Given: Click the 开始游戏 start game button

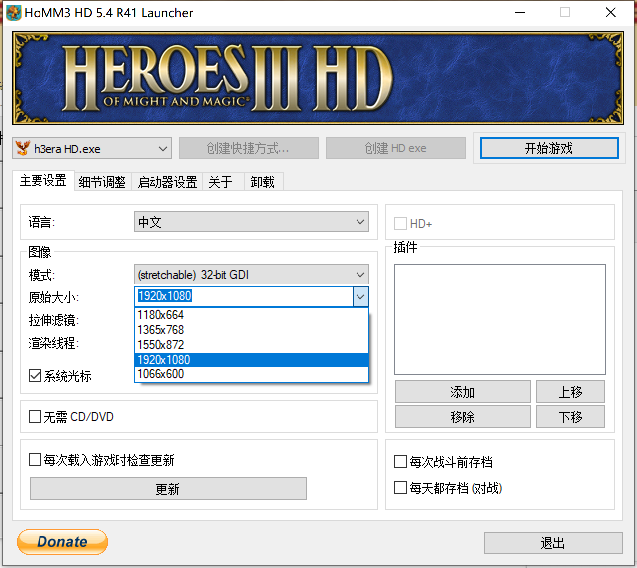Looking at the screenshot, I should tap(549, 148).
